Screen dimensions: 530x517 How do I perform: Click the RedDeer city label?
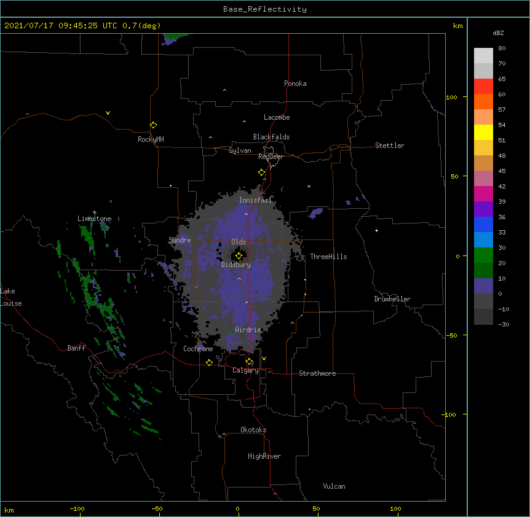click(x=271, y=157)
